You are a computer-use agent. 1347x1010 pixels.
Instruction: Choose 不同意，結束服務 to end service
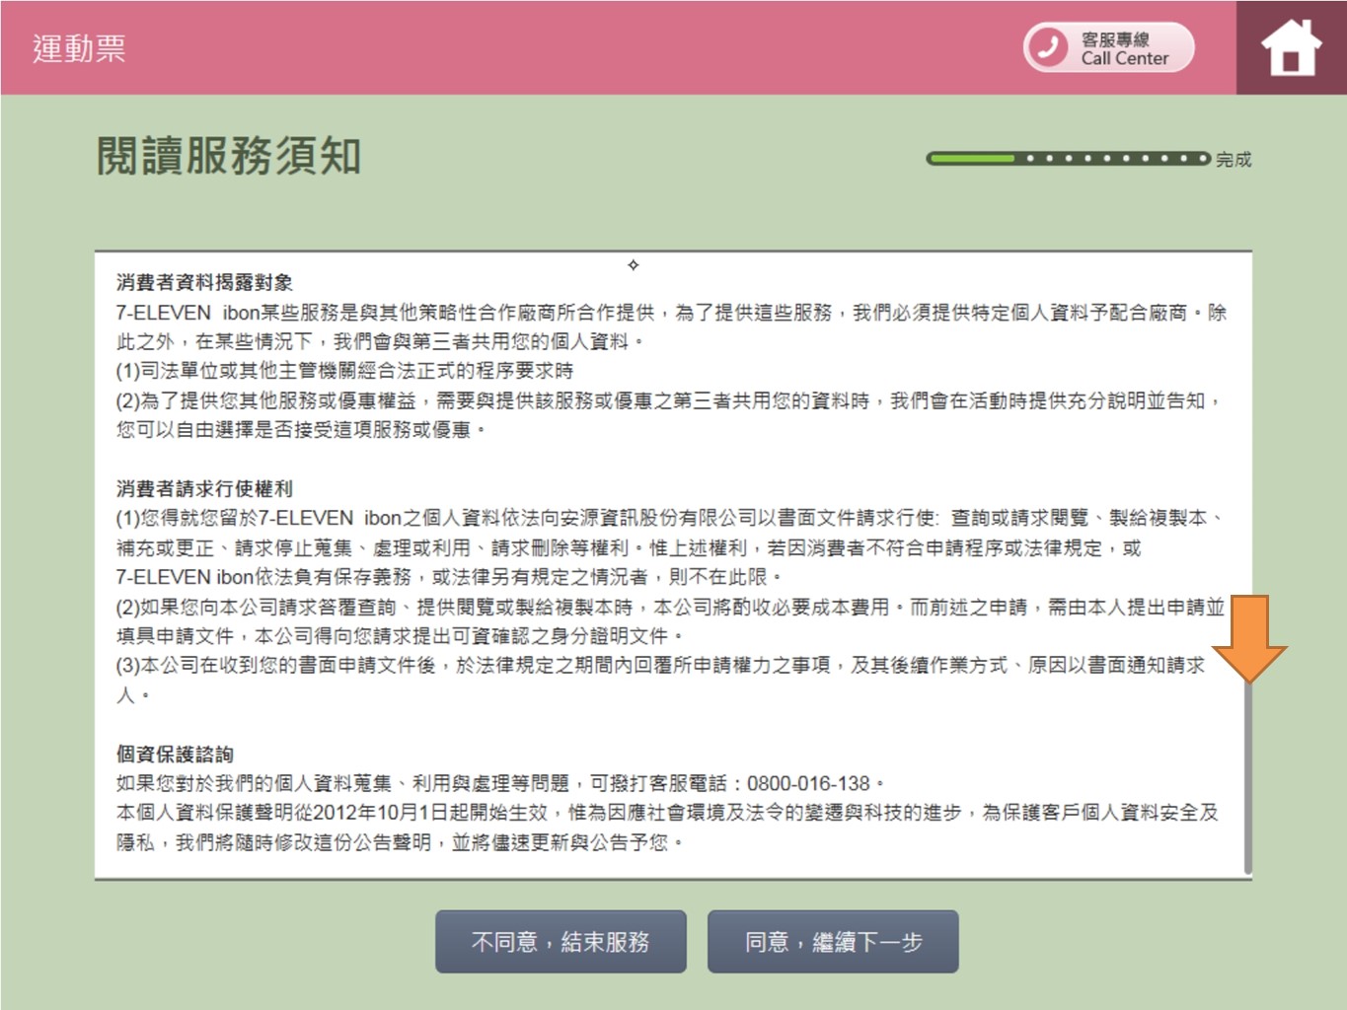561,942
